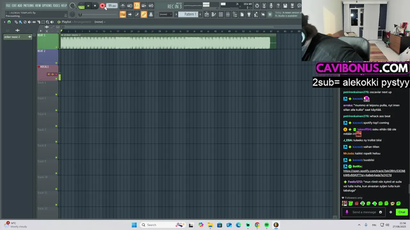Toggle playlist snap magnet icon
Viewport: 410px width, 230px height.
pos(9,22)
